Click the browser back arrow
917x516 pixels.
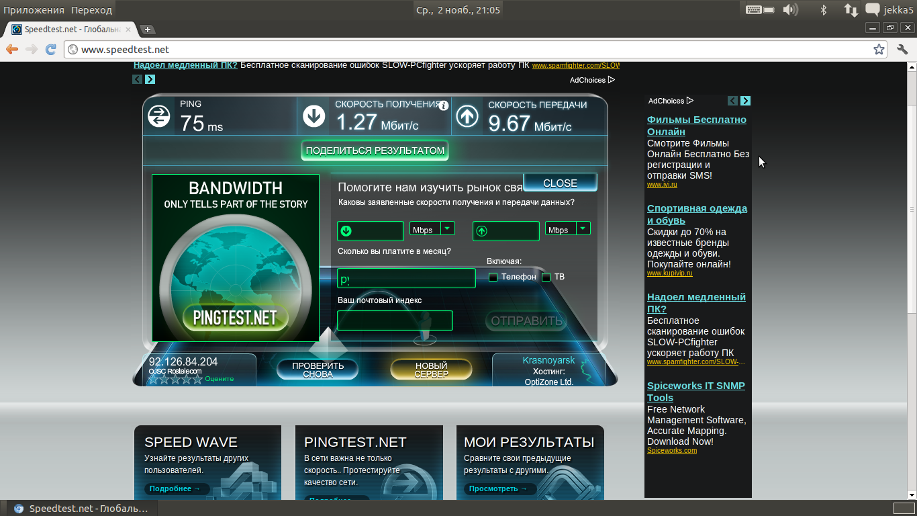(12, 49)
